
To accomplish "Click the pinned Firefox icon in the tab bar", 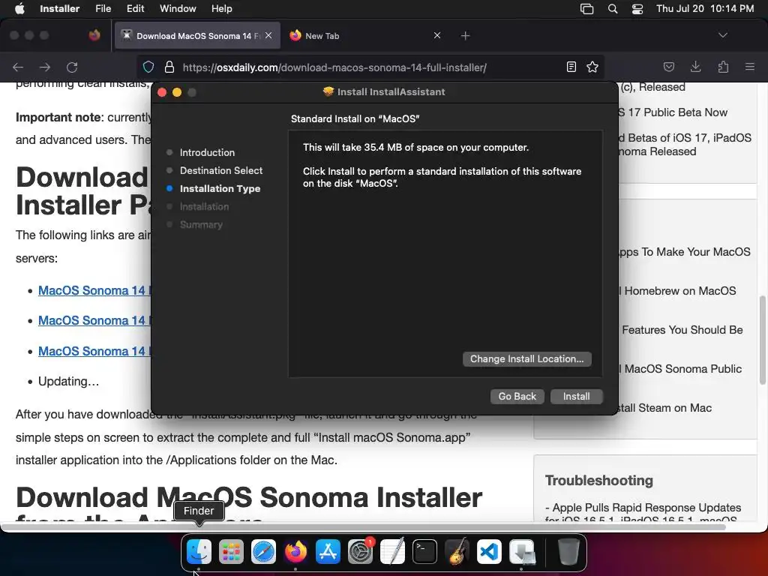I will 94,35.
